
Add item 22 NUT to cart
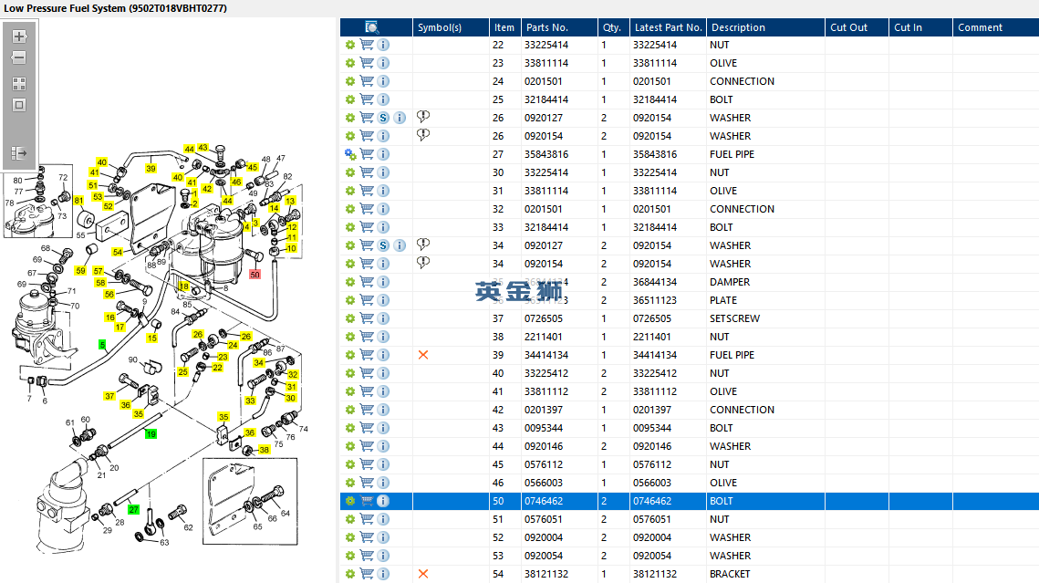[x=367, y=45]
